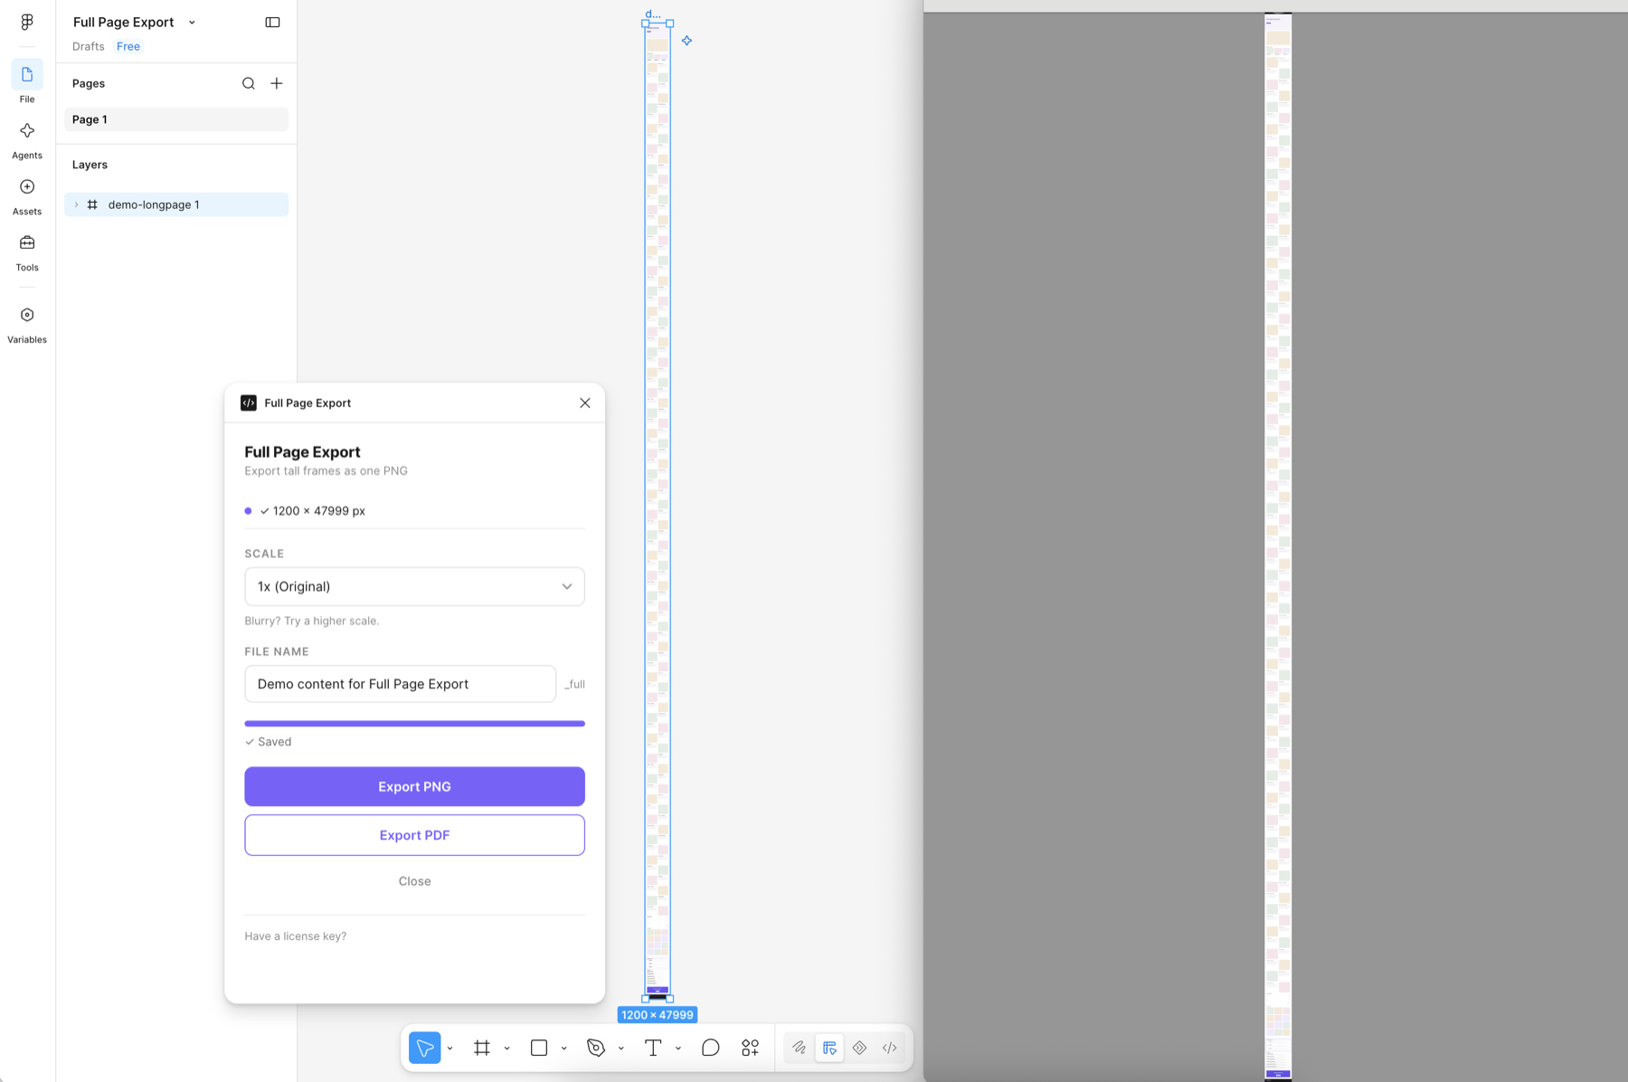
Task: Click the purple export progress bar
Action: pyautogui.click(x=414, y=724)
